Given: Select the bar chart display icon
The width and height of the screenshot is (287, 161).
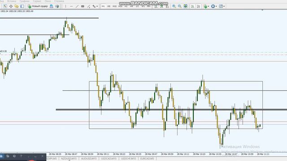Looking at the screenshot, I should click(x=156, y=6).
